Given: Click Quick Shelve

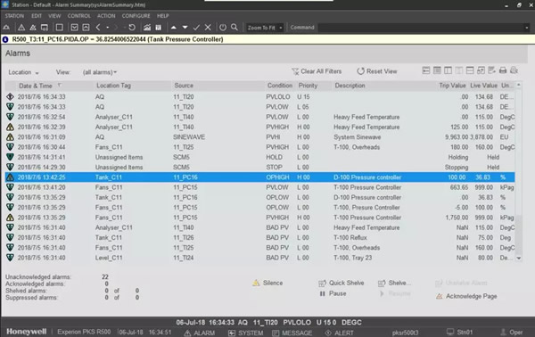Looking at the screenshot, I should click(342, 283).
